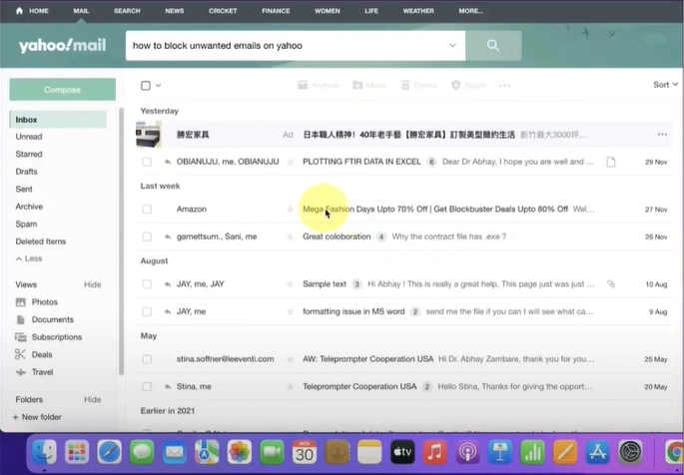Click the furniture ad thumbnail
684x475 pixels.
click(x=149, y=135)
